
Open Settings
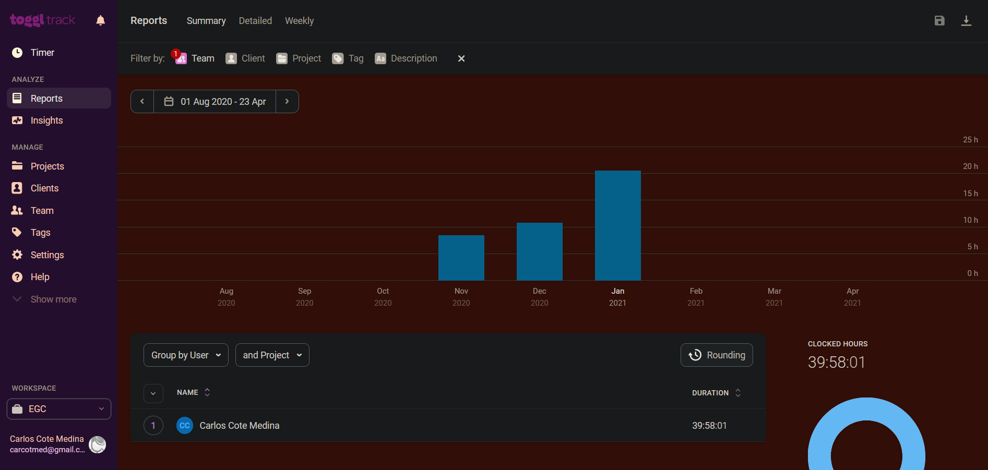pos(59,255)
